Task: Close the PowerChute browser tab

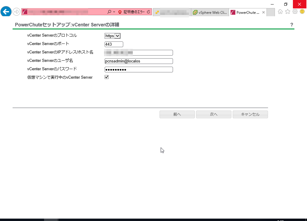Action: (x=264, y=13)
